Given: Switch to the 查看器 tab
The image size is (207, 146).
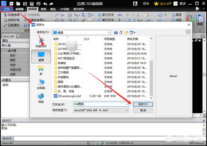Looking at the screenshot, I should coord(19,9).
